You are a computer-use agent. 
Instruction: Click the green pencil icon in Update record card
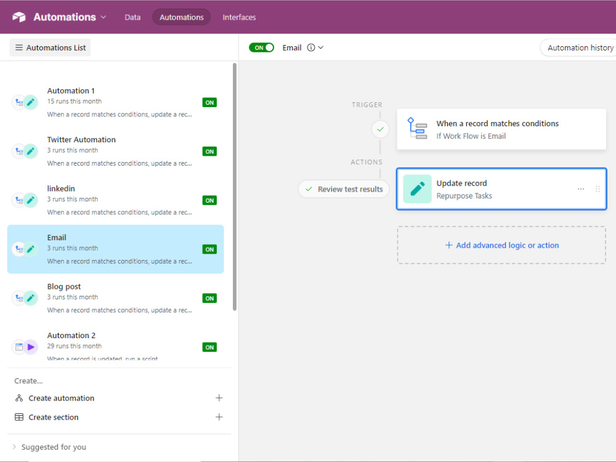pyautogui.click(x=417, y=189)
